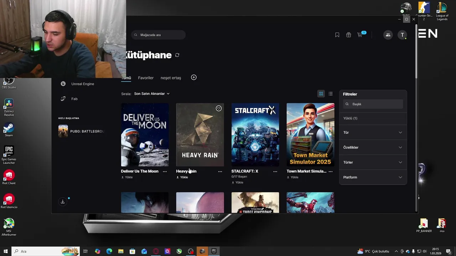Click STALCRAFT: X title text
The width and height of the screenshot is (456, 256).
tap(245, 171)
